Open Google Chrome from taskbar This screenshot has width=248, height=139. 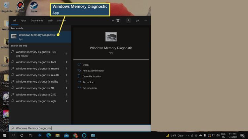coord(75,135)
